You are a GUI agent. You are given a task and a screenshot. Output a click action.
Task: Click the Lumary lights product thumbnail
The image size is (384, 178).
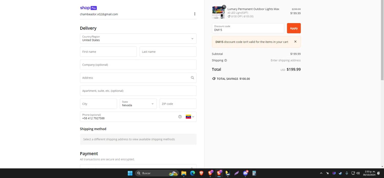coord(218,13)
